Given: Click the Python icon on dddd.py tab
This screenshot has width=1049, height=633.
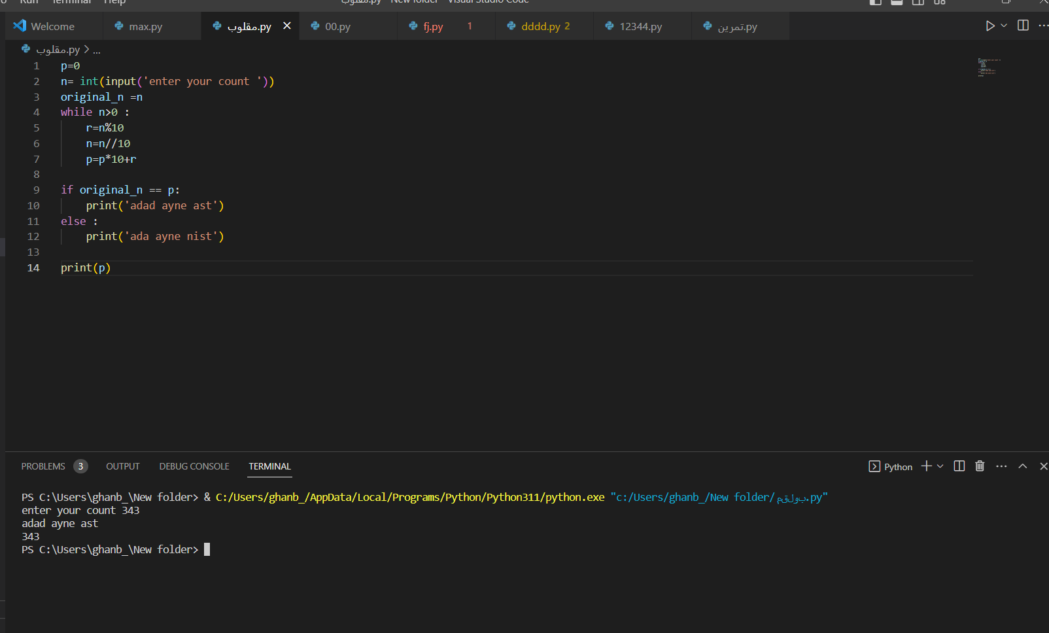Looking at the screenshot, I should 511,26.
